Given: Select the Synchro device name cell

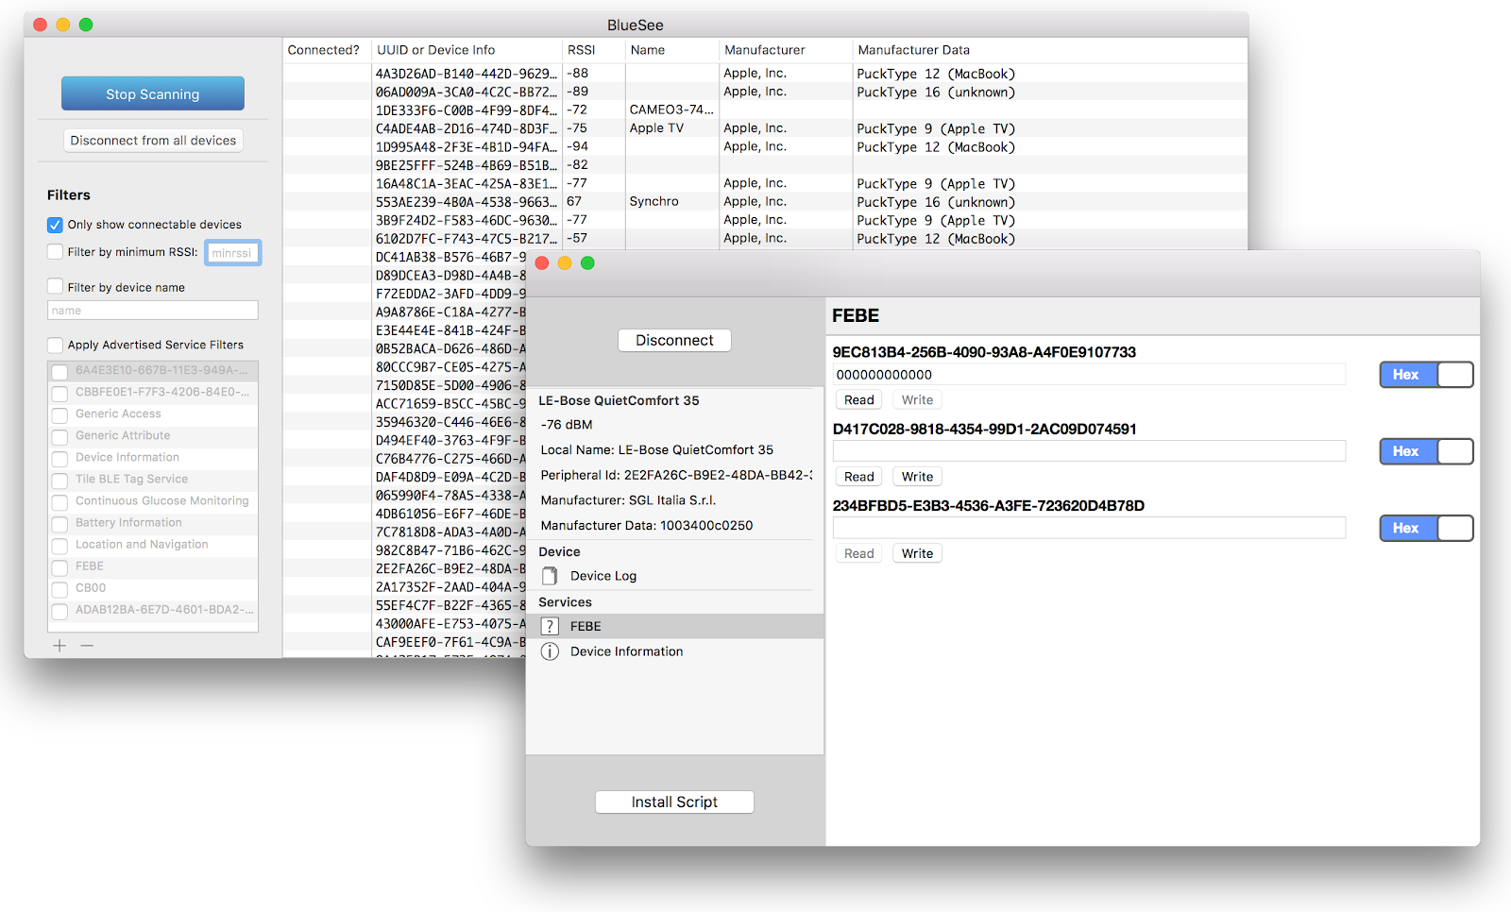Looking at the screenshot, I should (654, 202).
